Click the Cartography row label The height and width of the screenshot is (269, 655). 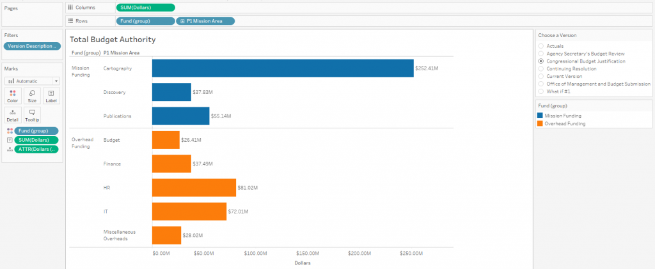pos(118,68)
